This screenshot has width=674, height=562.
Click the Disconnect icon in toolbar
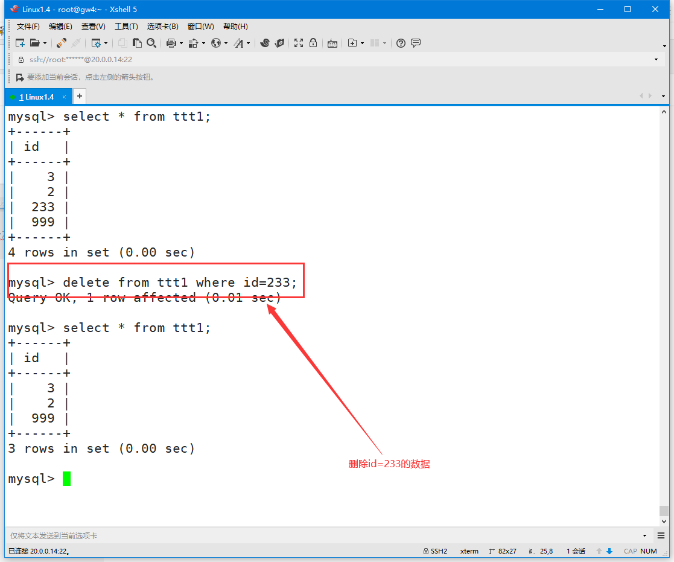pyautogui.click(x=76, y=43)
